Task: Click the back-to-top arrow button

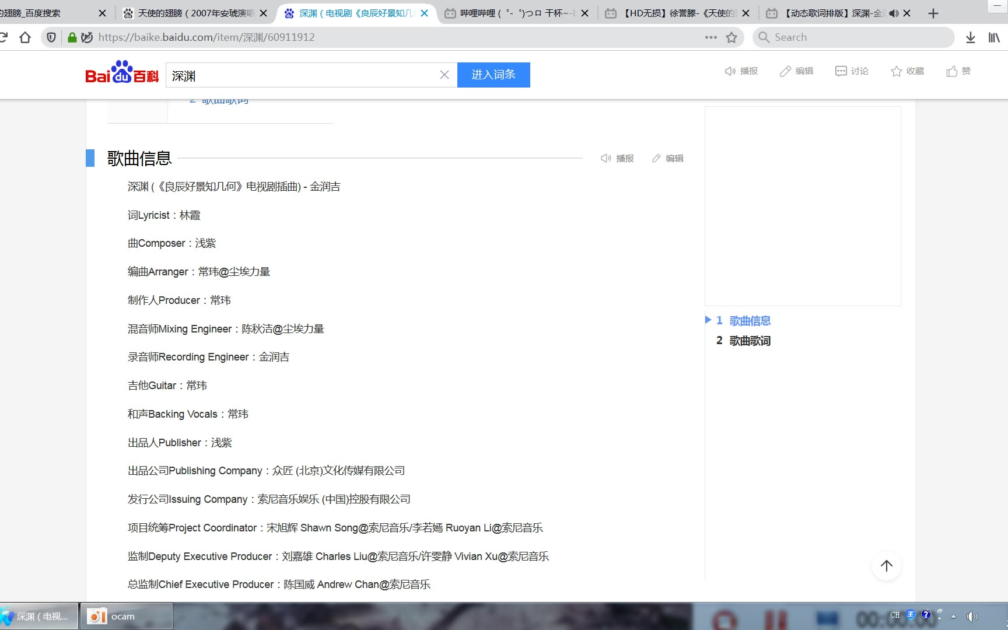Action: (887, 566)
